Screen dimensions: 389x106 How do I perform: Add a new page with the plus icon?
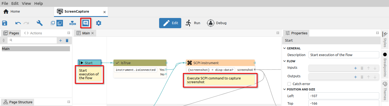[x=61, y=41]
